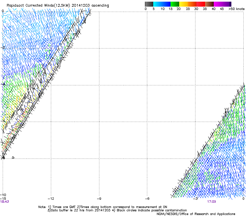Click the brown 35-40 knots legend segment
The height and width of the screenshot is (216, 246).
[209, 4]
